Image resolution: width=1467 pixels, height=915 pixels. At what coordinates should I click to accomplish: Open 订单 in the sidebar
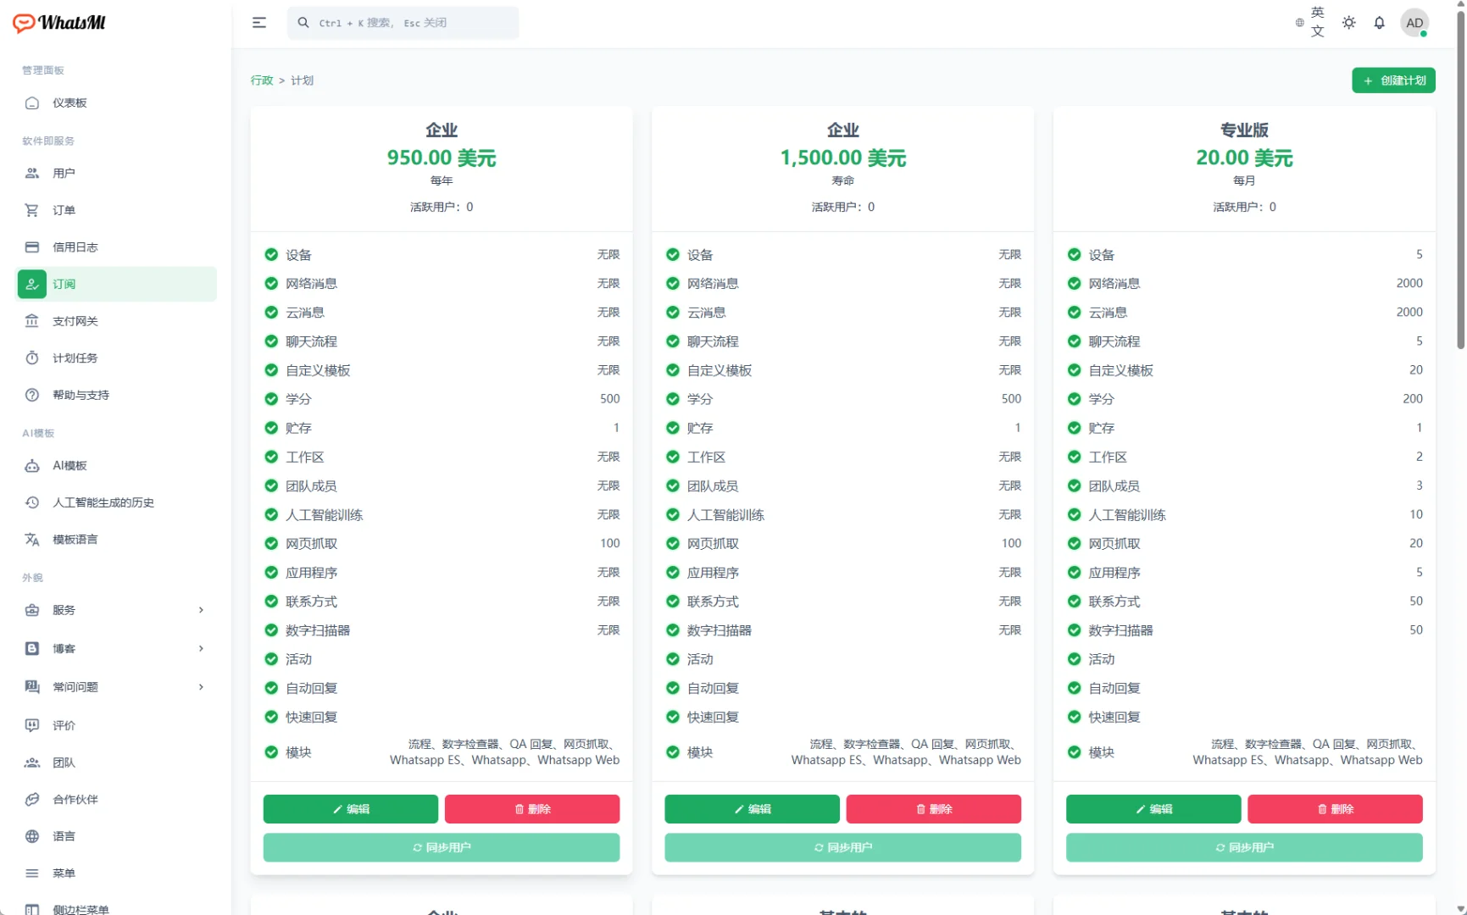tap(116, 210)
